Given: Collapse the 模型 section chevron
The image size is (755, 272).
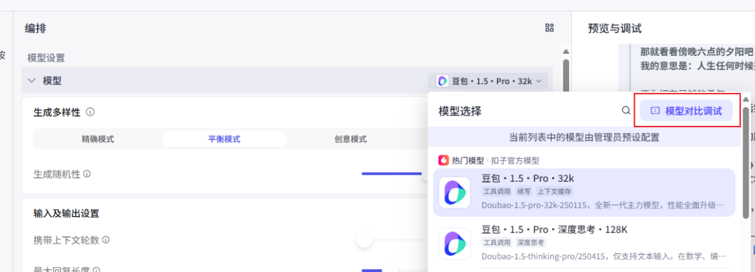Looking at the screenshot, I should click(31, 81).
